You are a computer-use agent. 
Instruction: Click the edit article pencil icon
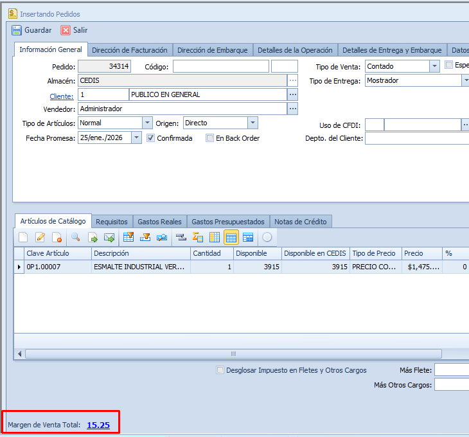[40, 237]
